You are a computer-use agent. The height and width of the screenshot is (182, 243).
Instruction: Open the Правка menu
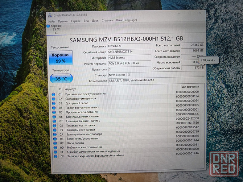tap(63, 21)
